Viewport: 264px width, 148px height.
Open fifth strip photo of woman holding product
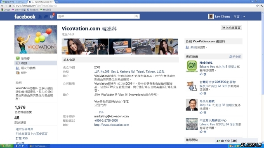(167, 46)
